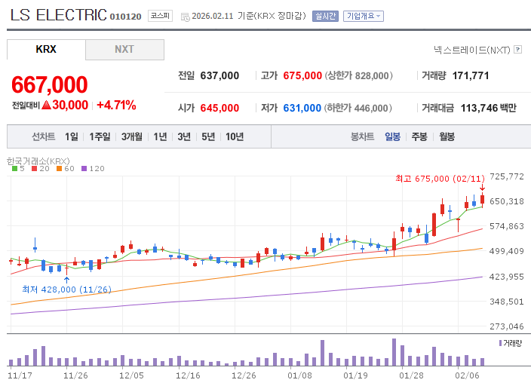
Task: Click the stock code 010120
Action: click(125, 17)
